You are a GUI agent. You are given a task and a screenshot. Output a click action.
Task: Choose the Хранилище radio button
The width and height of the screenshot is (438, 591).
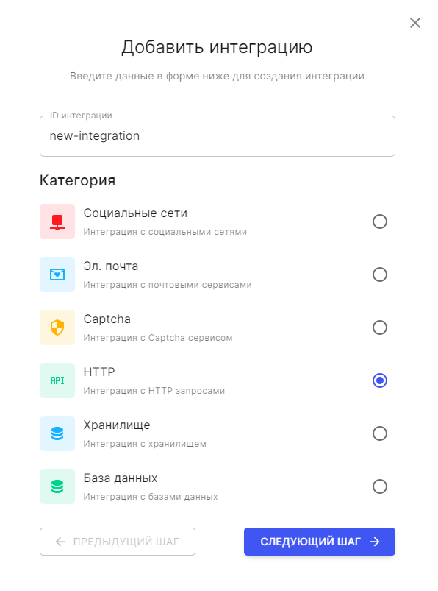(x=380, y=433)
